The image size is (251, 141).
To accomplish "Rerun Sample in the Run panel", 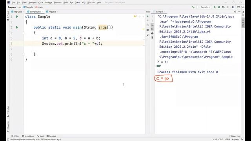I will click(x=147, y=16).
